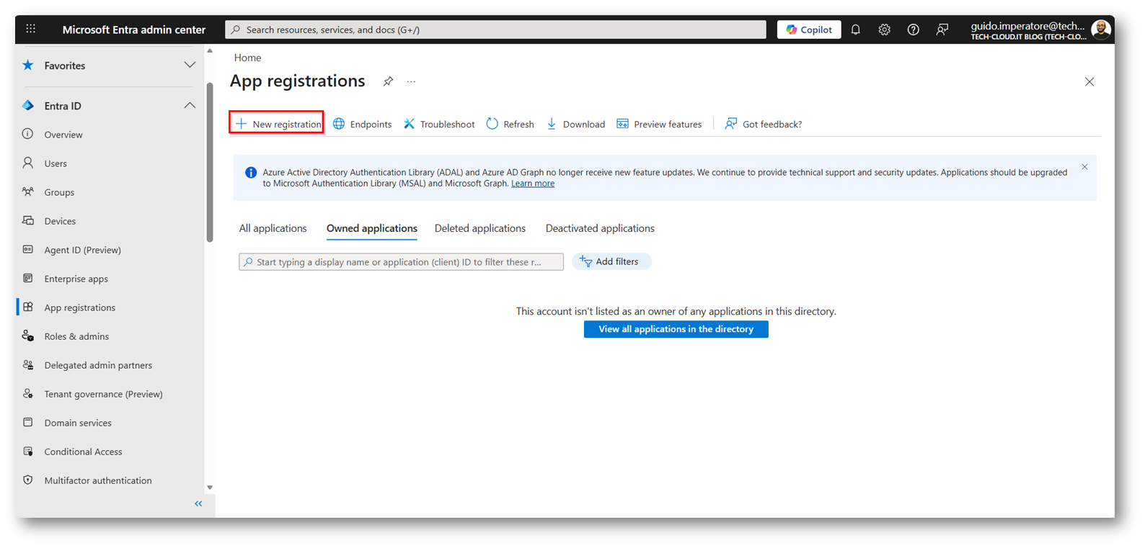
Task: Click the help question mark icon
Action: pos(913,30)
